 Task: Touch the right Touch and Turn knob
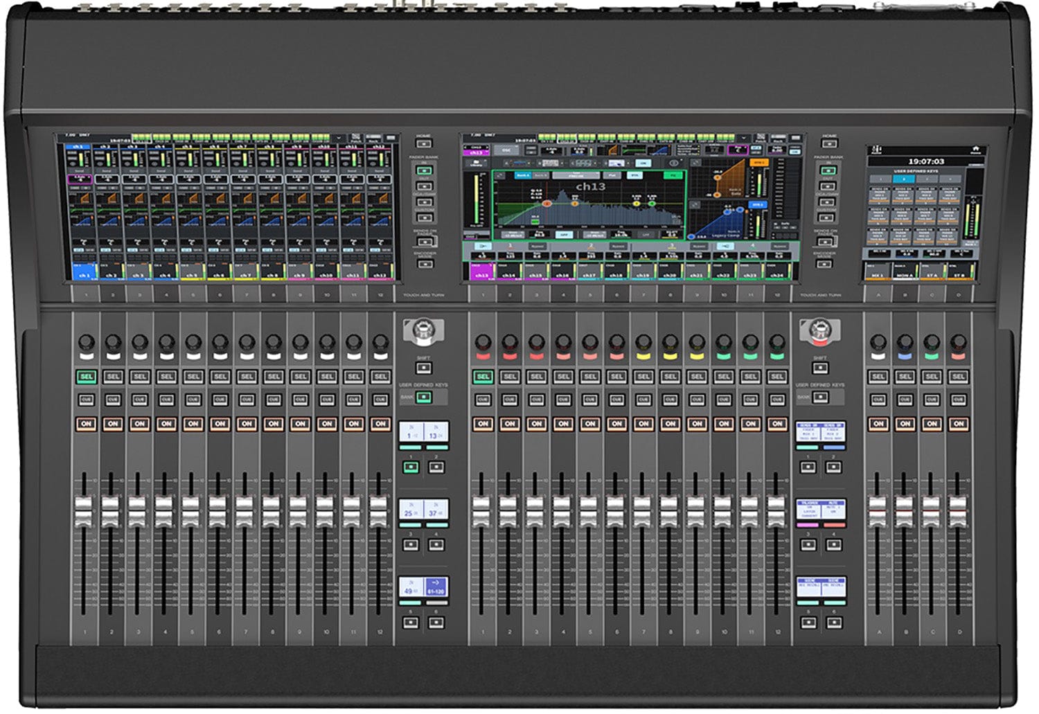point(819,331)
